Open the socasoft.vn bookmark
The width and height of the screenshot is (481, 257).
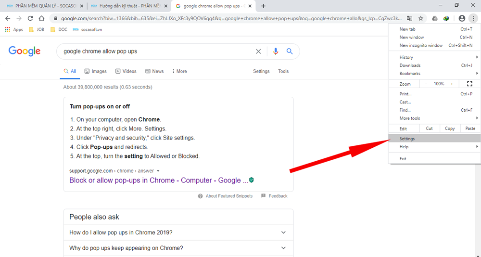pyautogui.click(x=88, y=29)
